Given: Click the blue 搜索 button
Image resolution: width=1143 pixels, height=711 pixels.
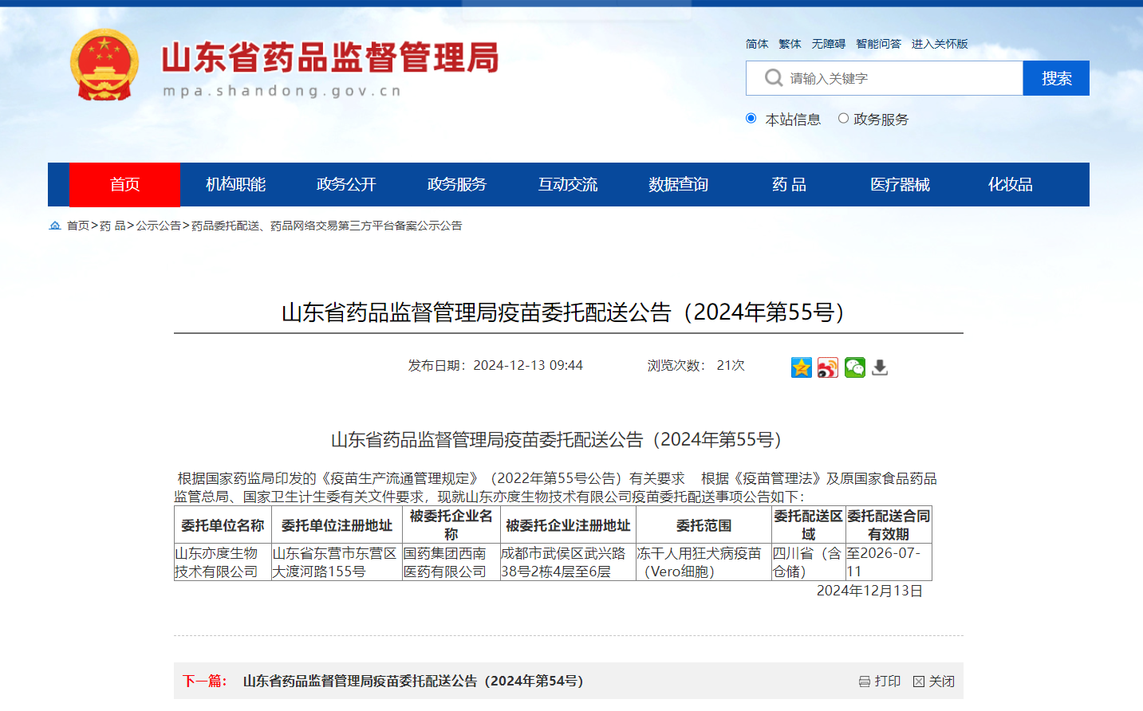Looking at the screenshot, I should (x=1056, y=78).
